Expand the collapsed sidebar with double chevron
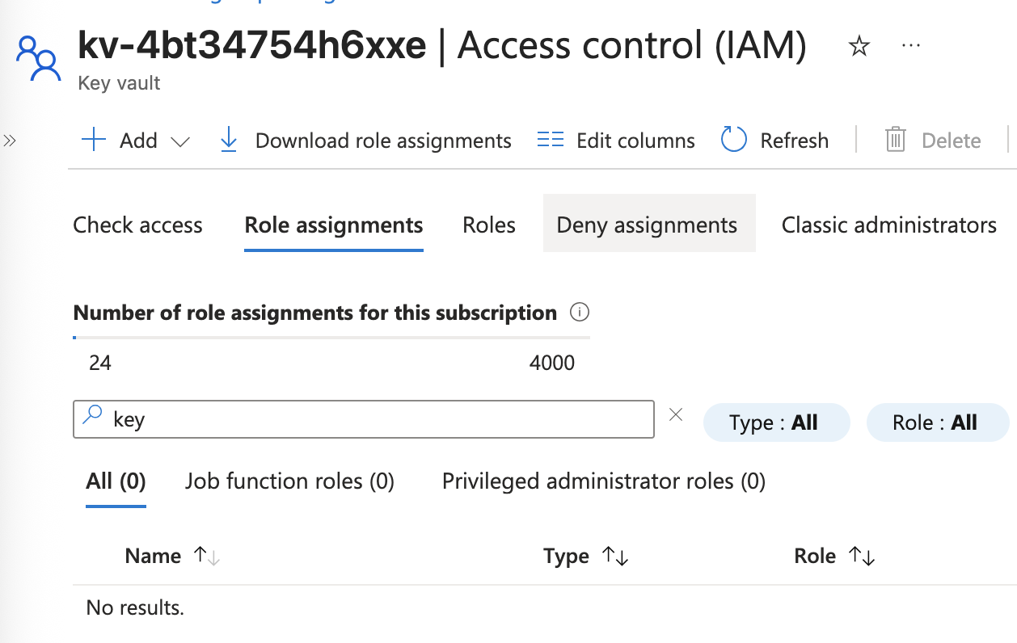The width and height of the screenshot is (1017, 643). (10, 141)
